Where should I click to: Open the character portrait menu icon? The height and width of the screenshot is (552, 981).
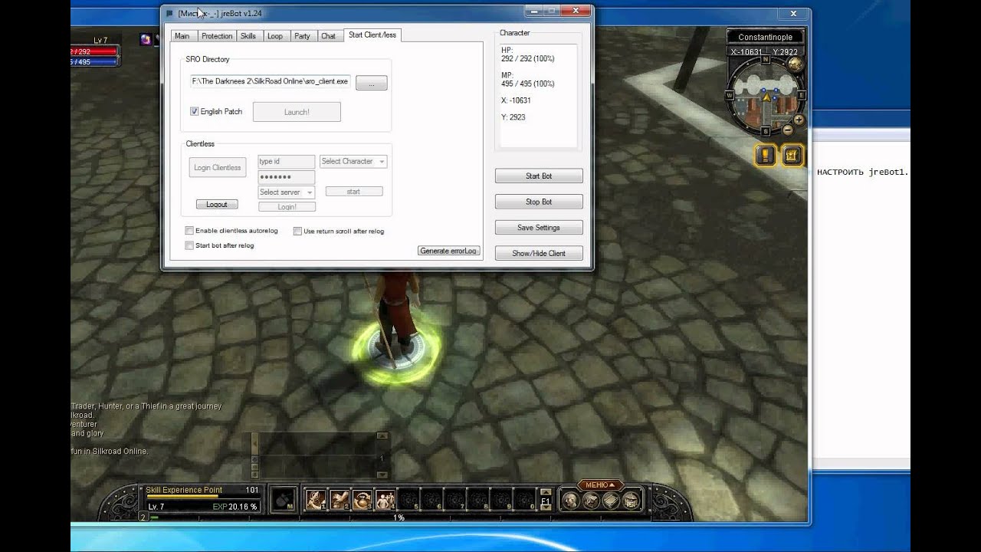[571, 501]
